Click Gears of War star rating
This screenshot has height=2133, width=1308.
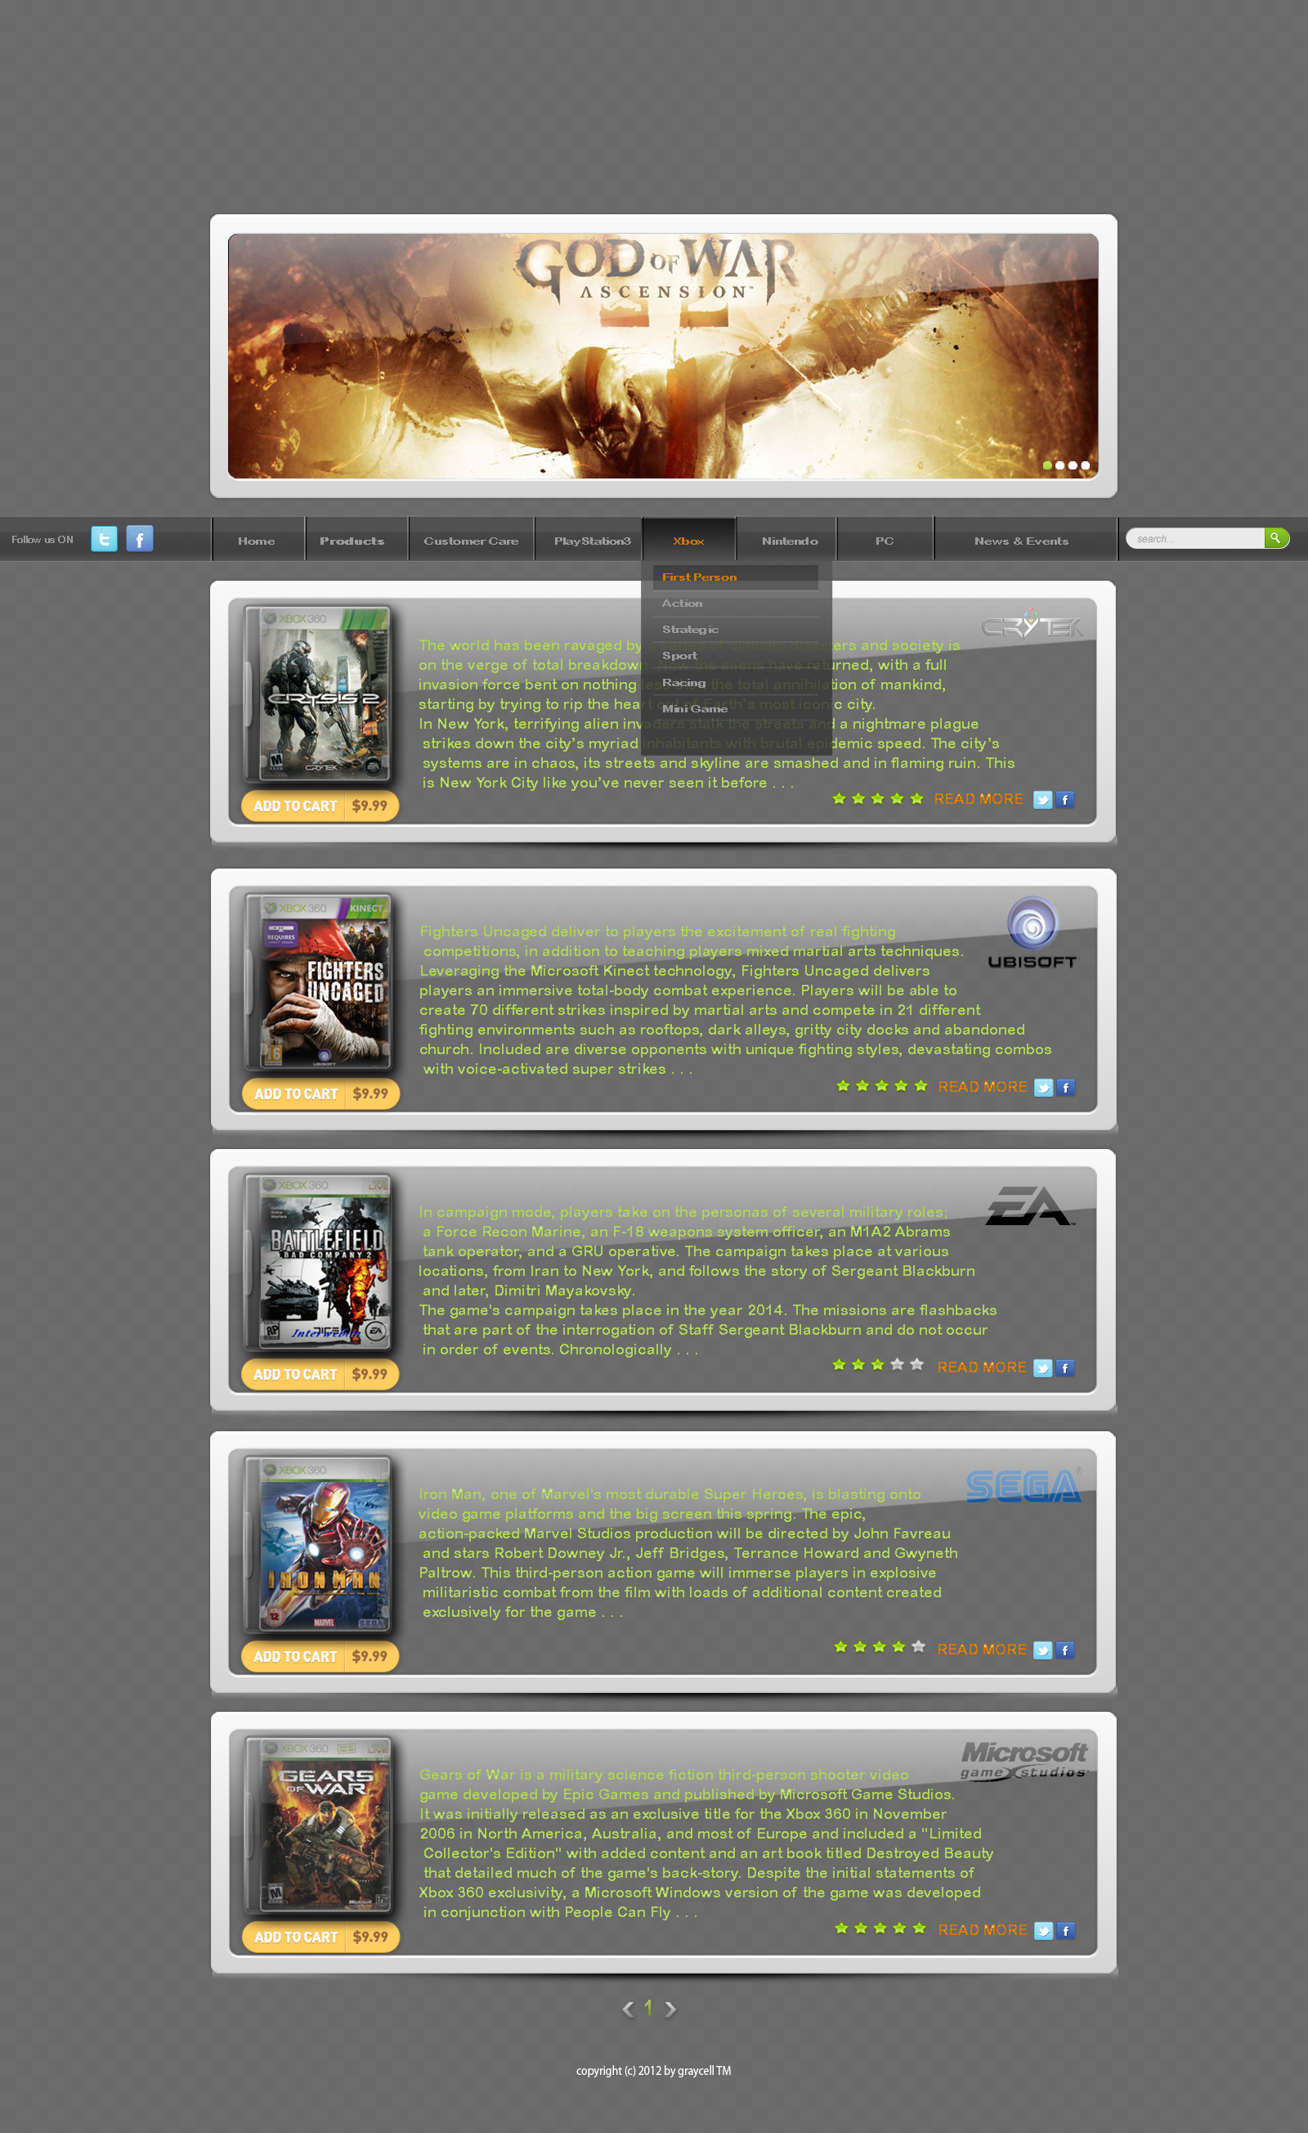(x=880, y=1928)
